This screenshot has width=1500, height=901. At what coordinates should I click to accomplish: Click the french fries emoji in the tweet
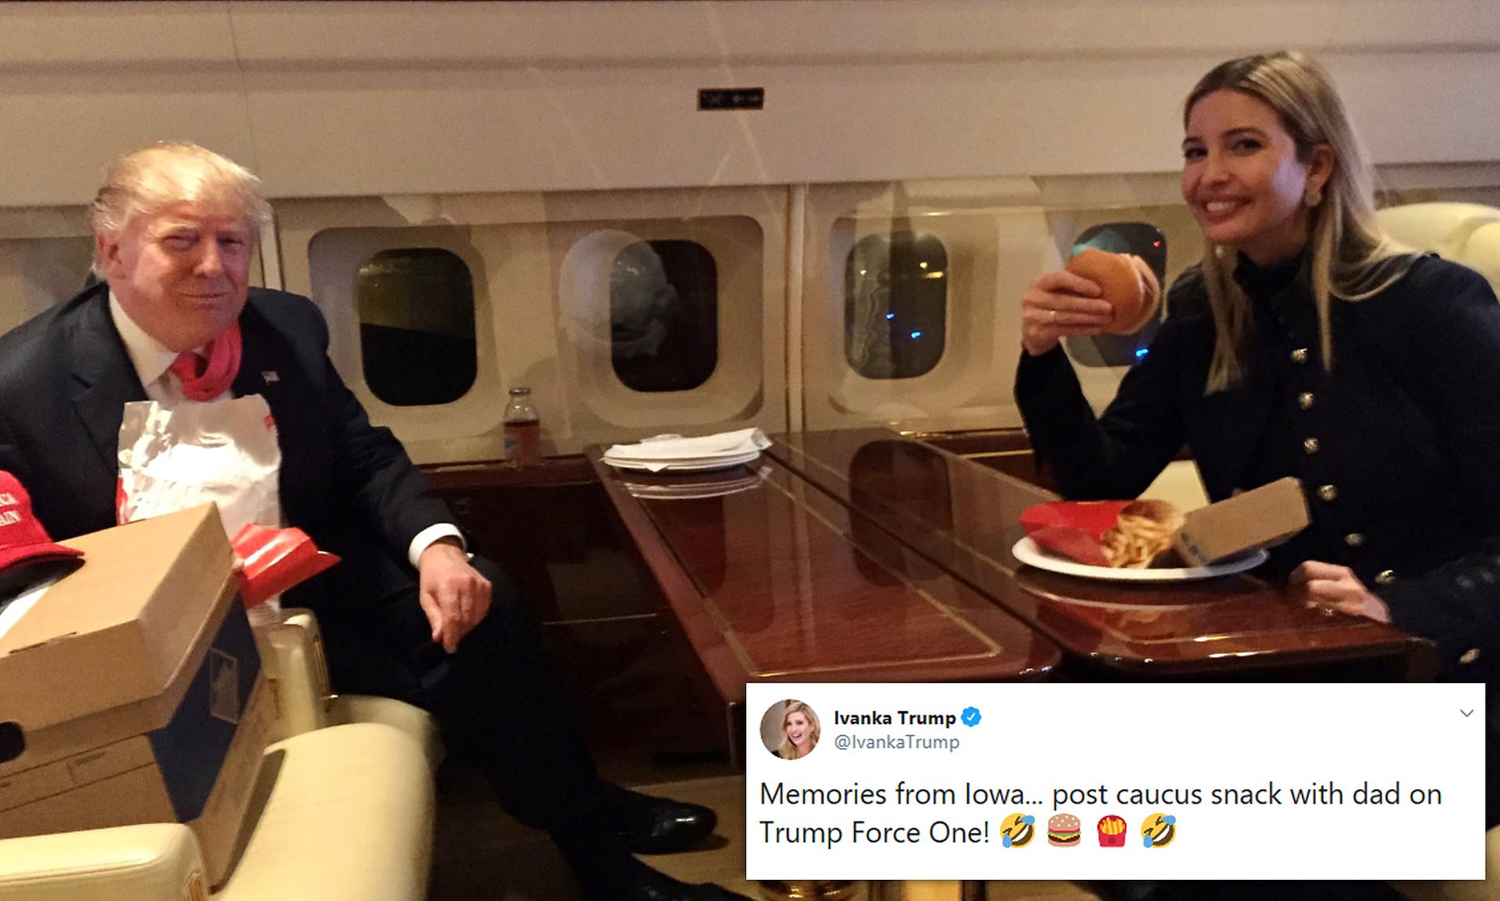point(1111,831)
